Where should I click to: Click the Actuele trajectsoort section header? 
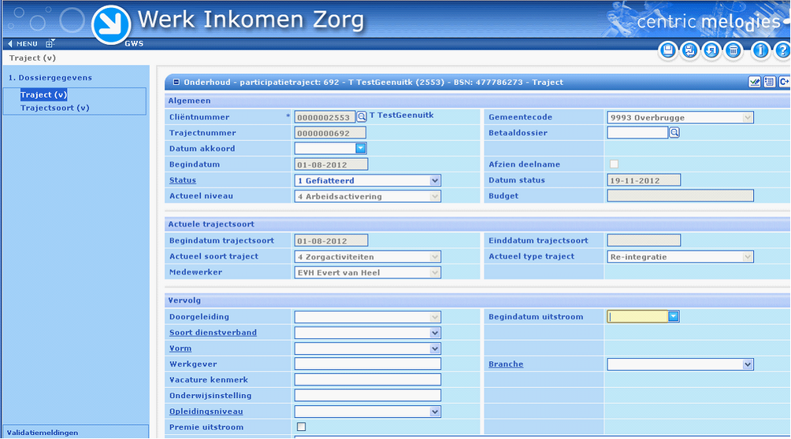(477, 224)
